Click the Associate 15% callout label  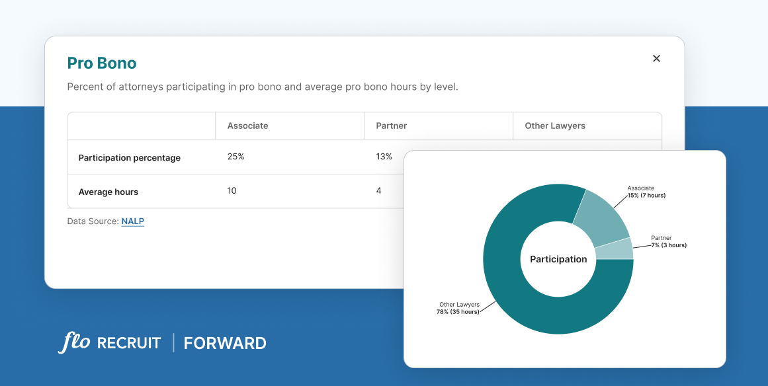coord(645,192)
